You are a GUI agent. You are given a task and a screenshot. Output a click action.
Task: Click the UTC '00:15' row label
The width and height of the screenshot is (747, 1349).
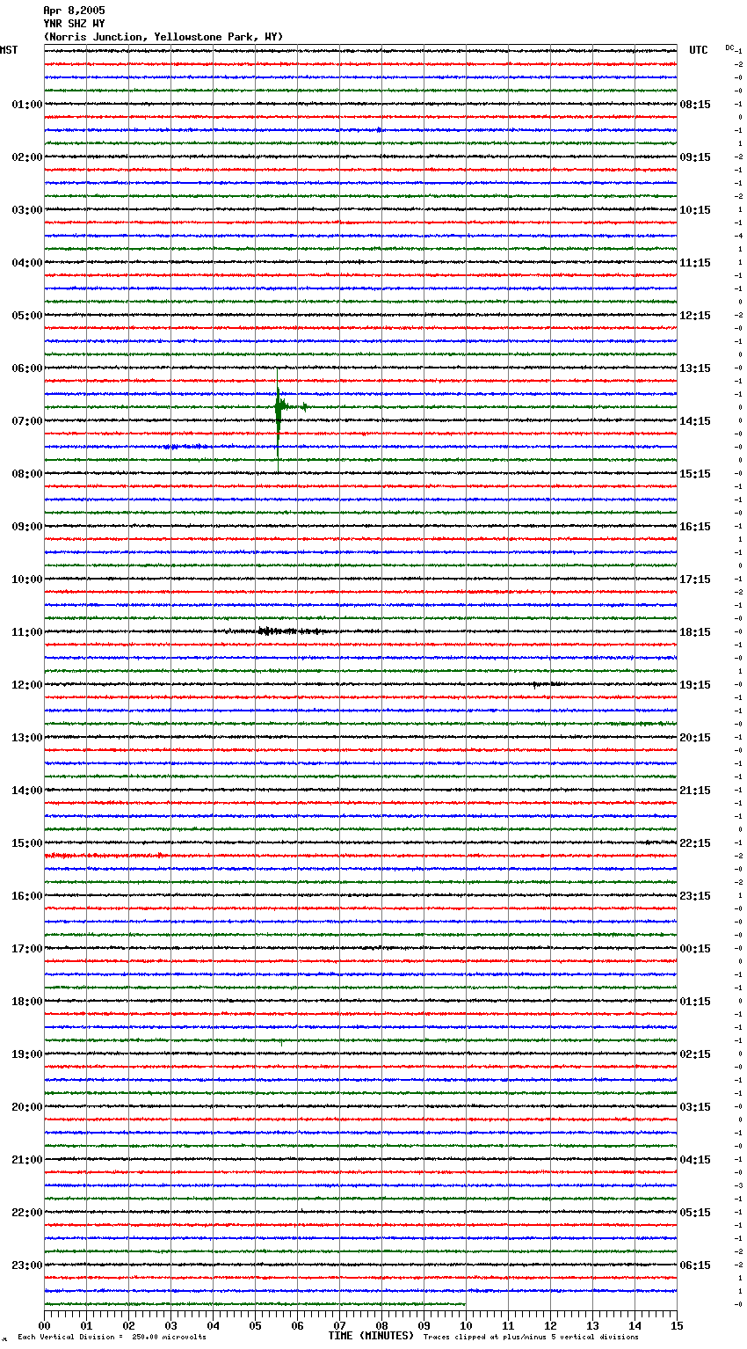coord(695,949)
